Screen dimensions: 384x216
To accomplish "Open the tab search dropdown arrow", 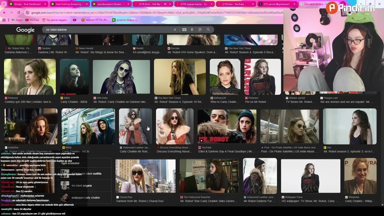I will point(4,4).
